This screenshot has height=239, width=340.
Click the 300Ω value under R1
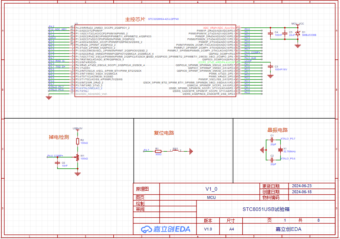[158, 154]
